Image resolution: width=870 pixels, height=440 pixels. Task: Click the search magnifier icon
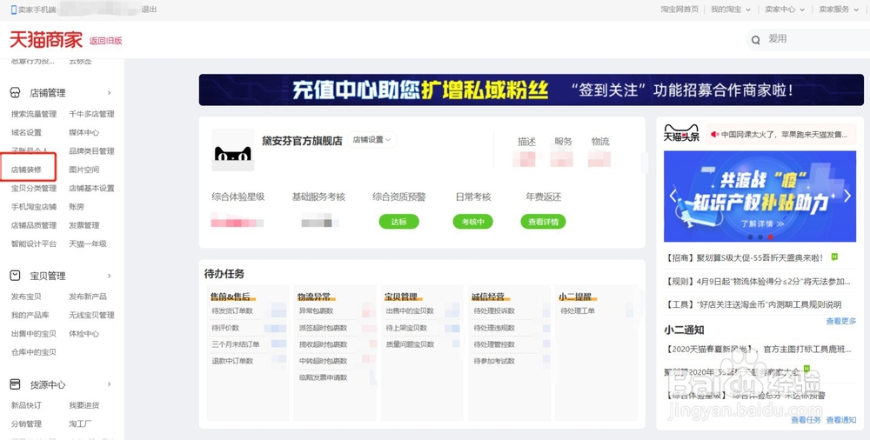(756, 39)
